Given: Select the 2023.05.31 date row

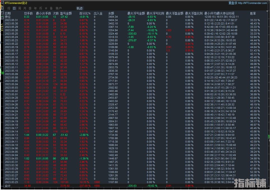Looking at the screenshot, I should [x=11, y=20].
